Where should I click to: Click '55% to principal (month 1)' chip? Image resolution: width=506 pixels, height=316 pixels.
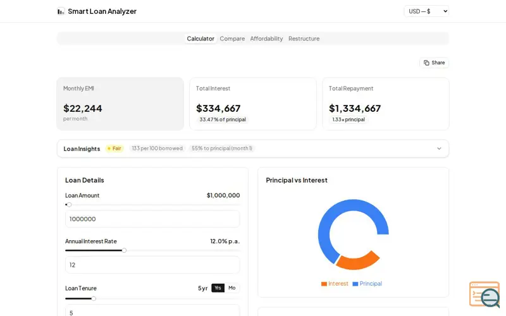(x=222, y=149)
